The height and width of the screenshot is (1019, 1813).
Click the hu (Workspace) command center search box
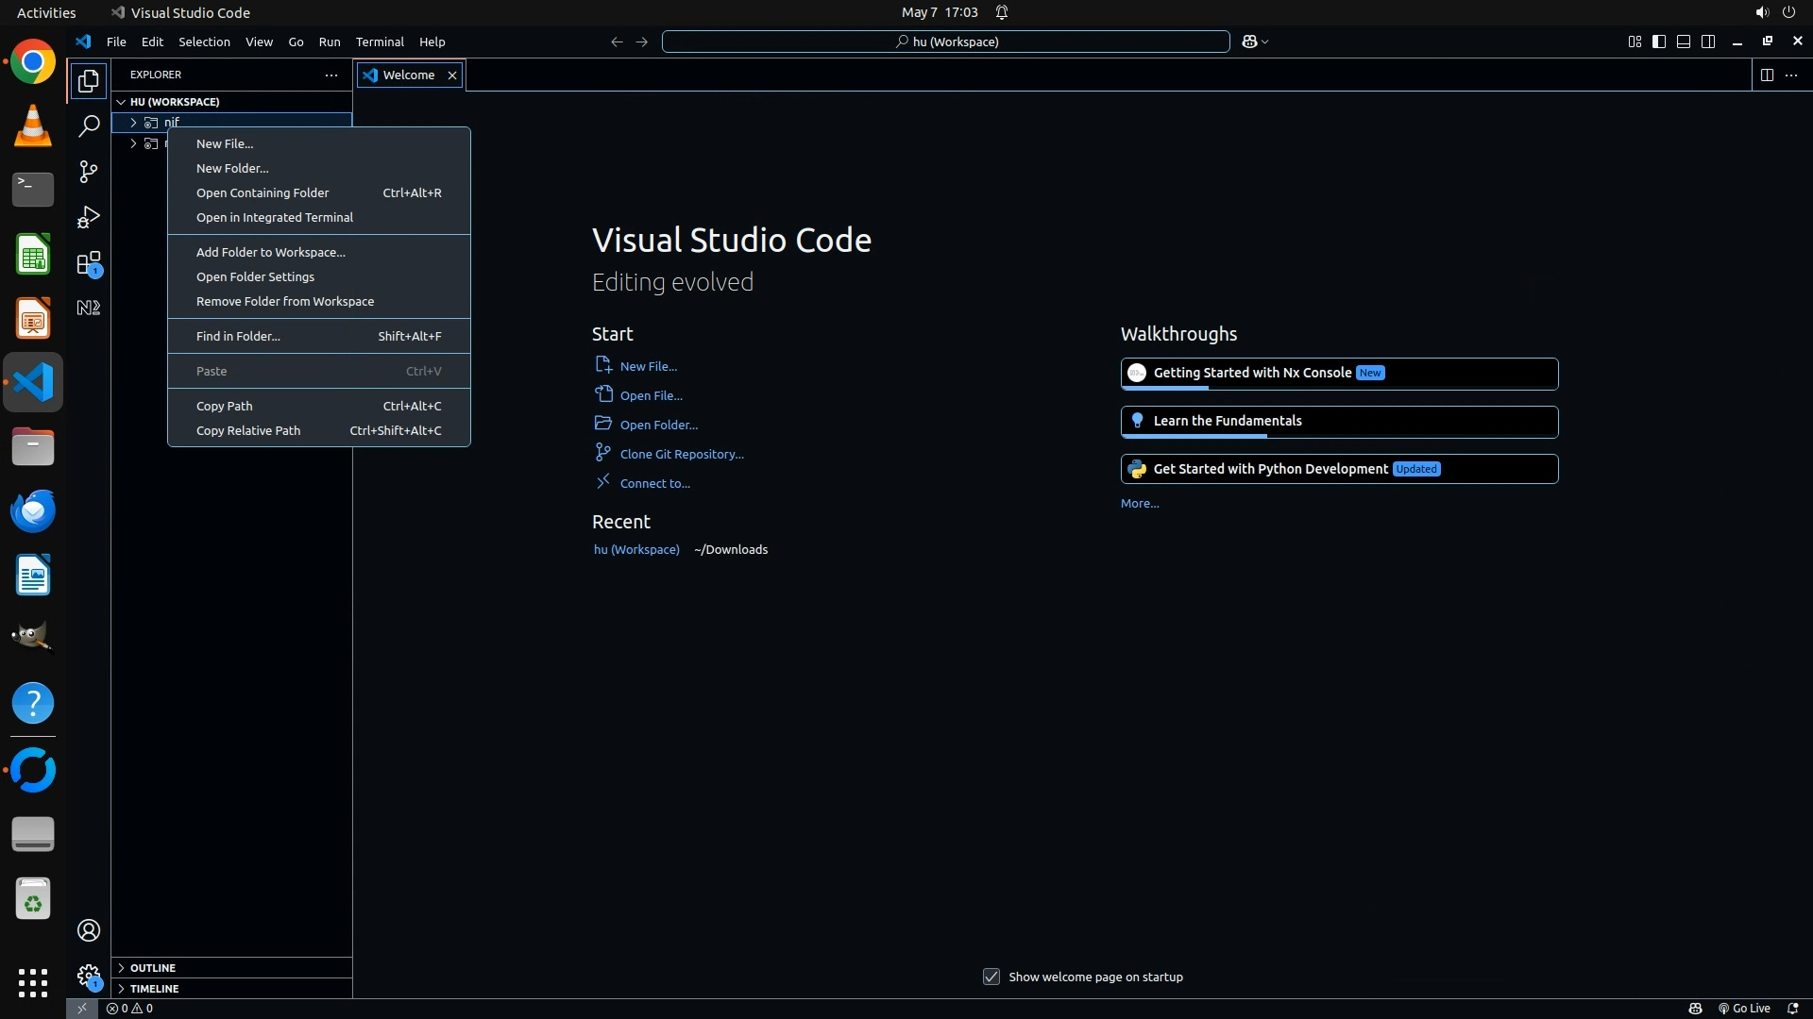(x=945, y=42)
